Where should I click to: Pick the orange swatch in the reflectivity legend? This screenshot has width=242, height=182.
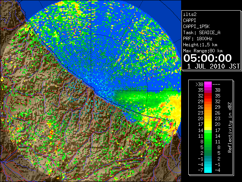[x=208, y=107]
